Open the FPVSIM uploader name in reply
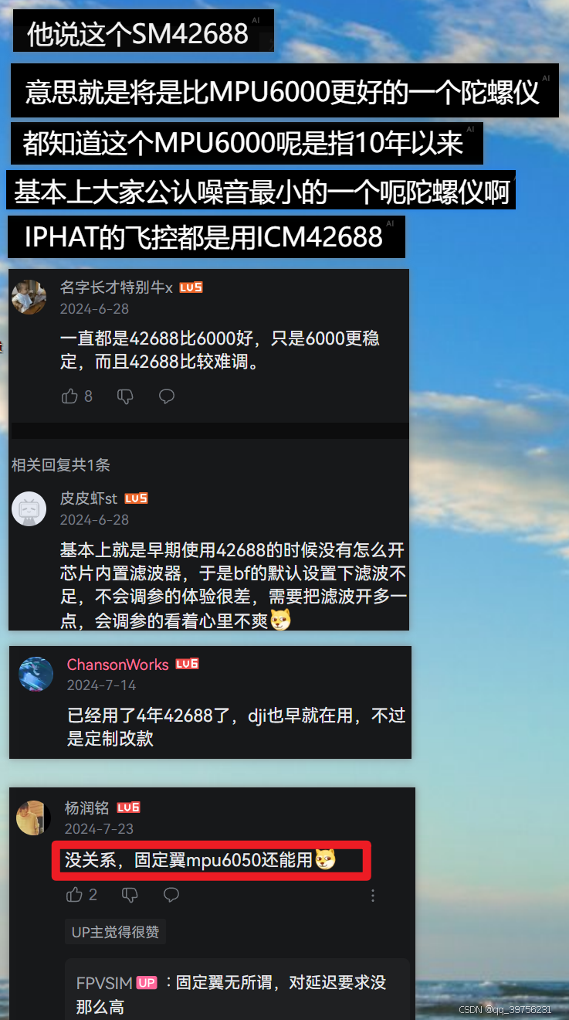 104,984
